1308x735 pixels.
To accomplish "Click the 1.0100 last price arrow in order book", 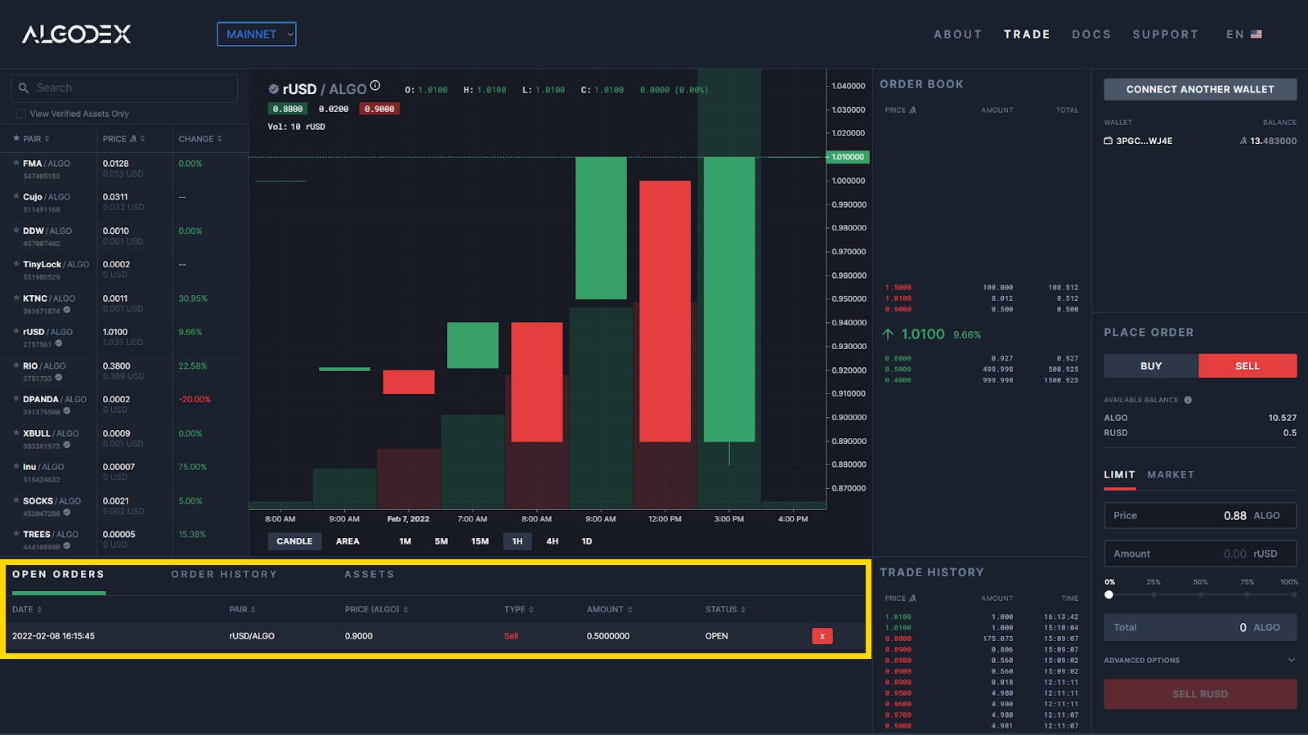I will [888, 334].
